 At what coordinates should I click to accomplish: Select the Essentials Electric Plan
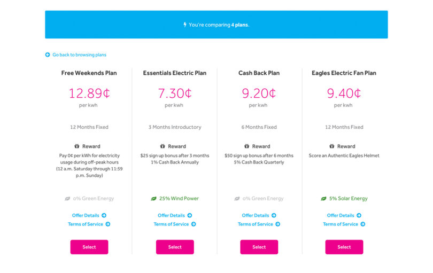click(x=175, y=247)
